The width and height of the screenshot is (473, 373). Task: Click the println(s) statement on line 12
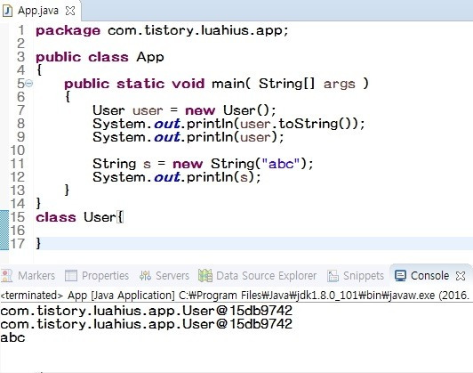click(x=177, y=177)
